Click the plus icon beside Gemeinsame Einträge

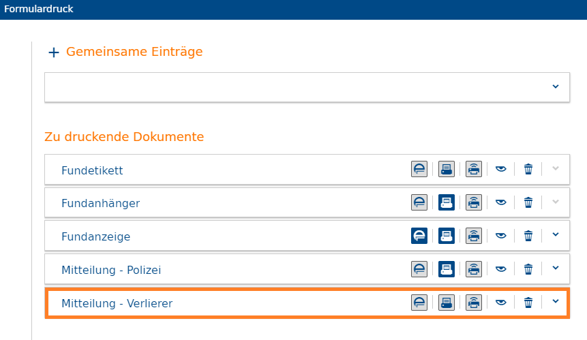pos(54,52)
